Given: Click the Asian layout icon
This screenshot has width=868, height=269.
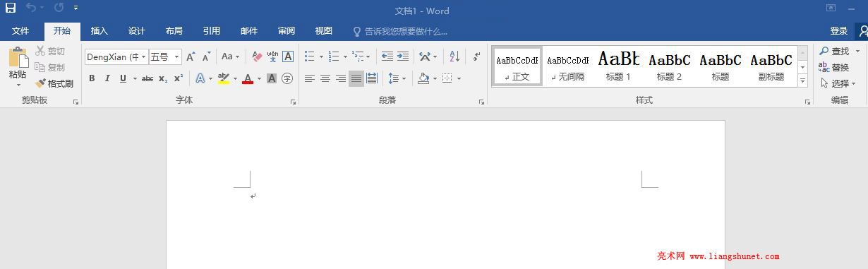Looking at the screenshot, I should [424, 56].
